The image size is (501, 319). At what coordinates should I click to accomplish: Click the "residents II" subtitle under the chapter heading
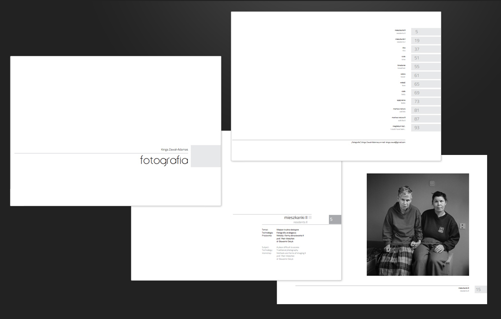[300, 222]
